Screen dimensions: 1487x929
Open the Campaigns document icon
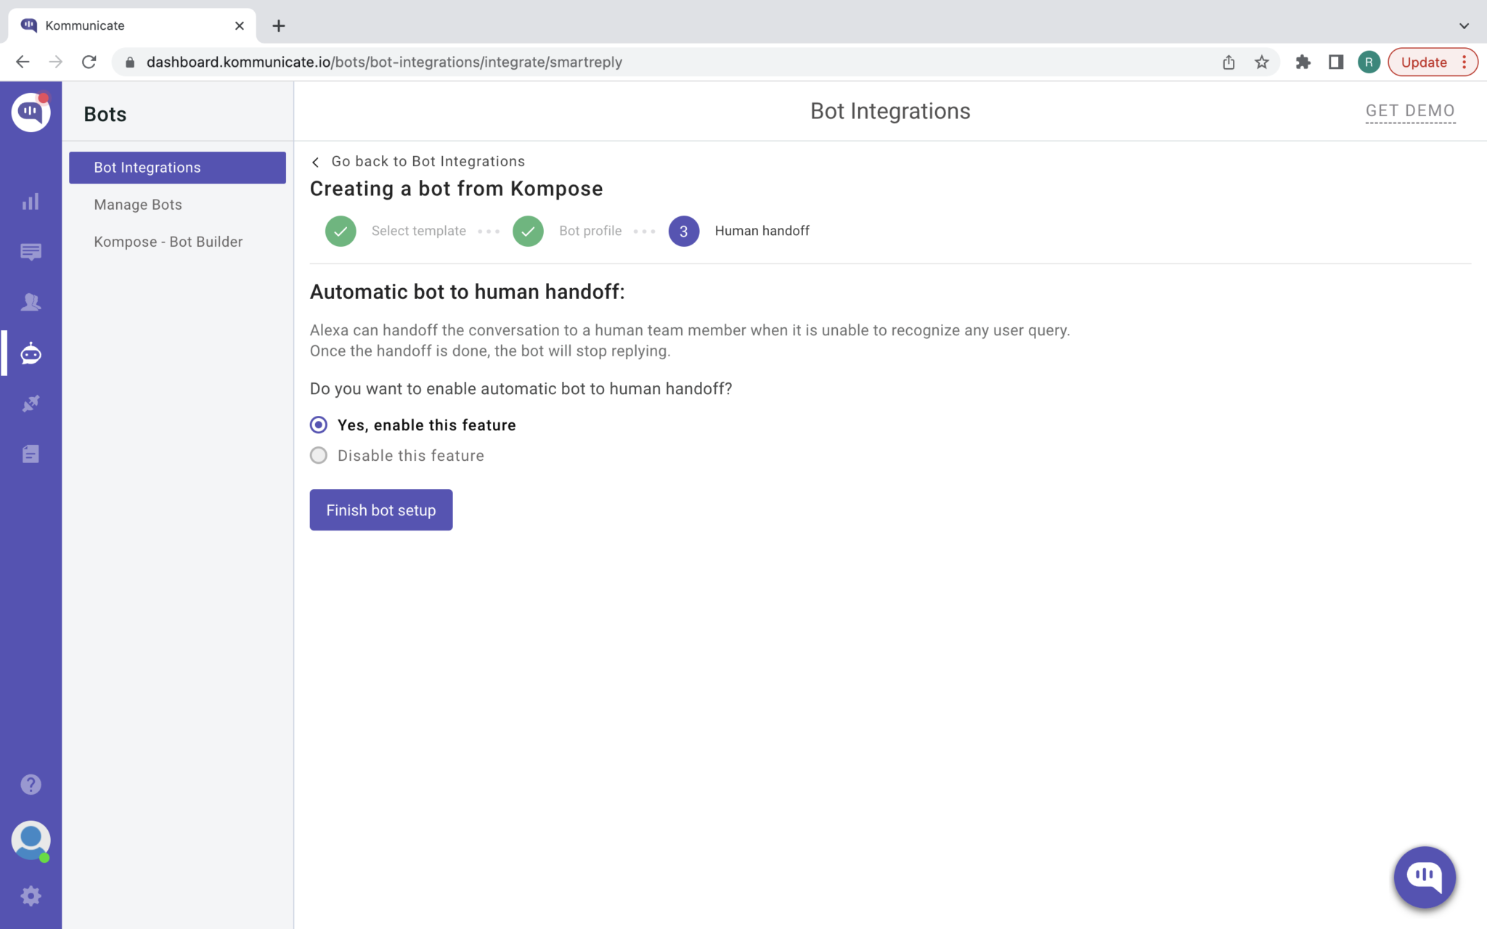30,454
